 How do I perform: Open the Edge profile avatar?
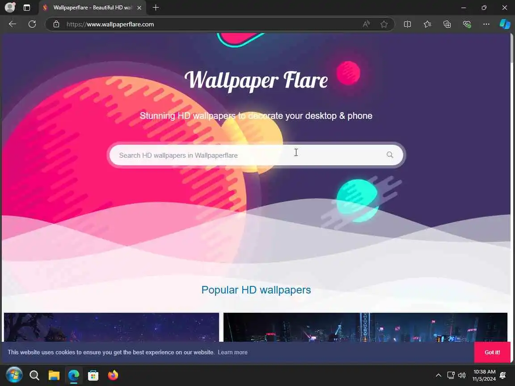pyautogui.click(x=10, y=7)
